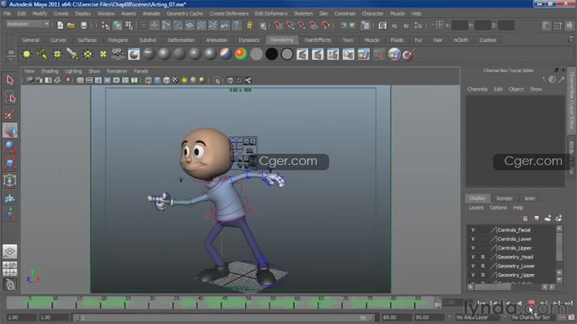Select the Soft Modification tool
577x324 pixels.
coord(10,198)
